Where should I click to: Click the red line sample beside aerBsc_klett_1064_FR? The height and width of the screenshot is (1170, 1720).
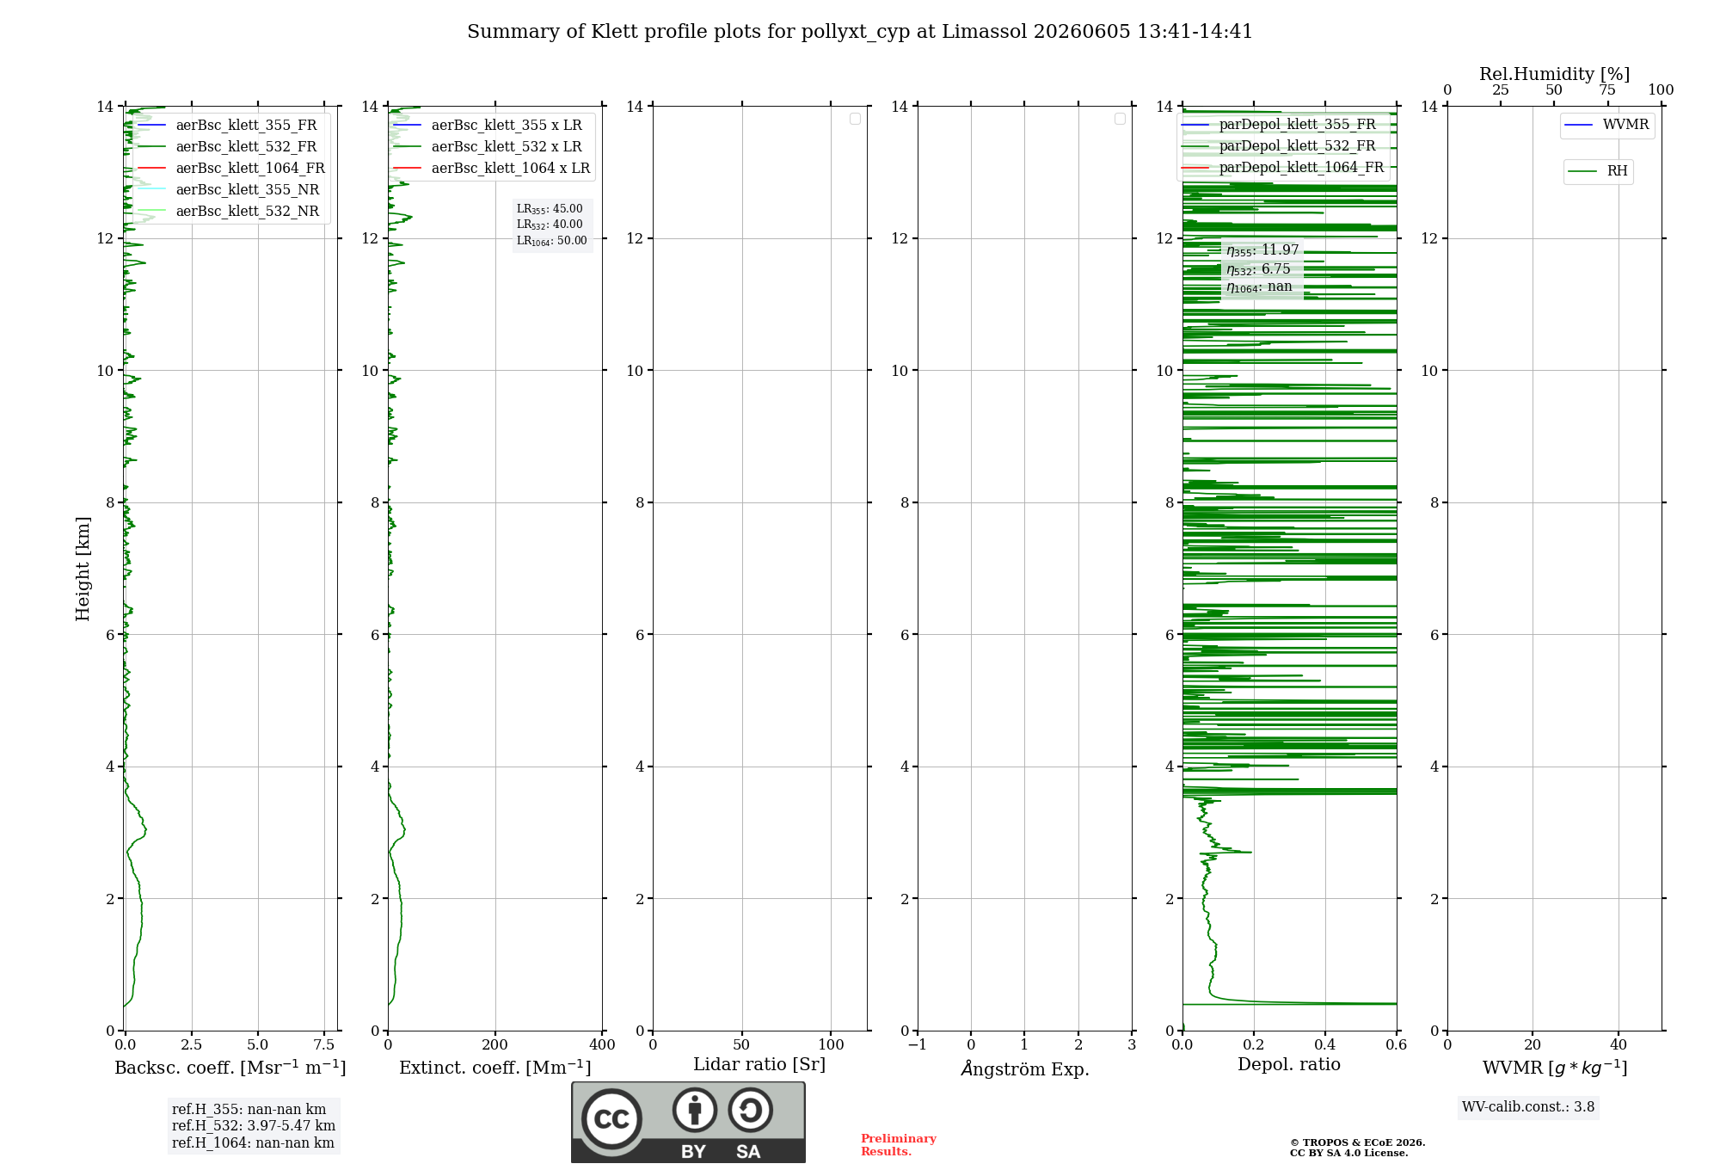(151, 169)
